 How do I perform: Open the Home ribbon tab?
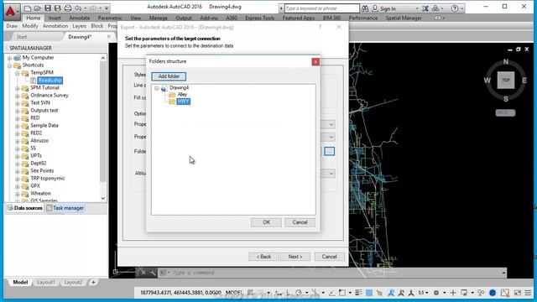[x=34, y=18]
